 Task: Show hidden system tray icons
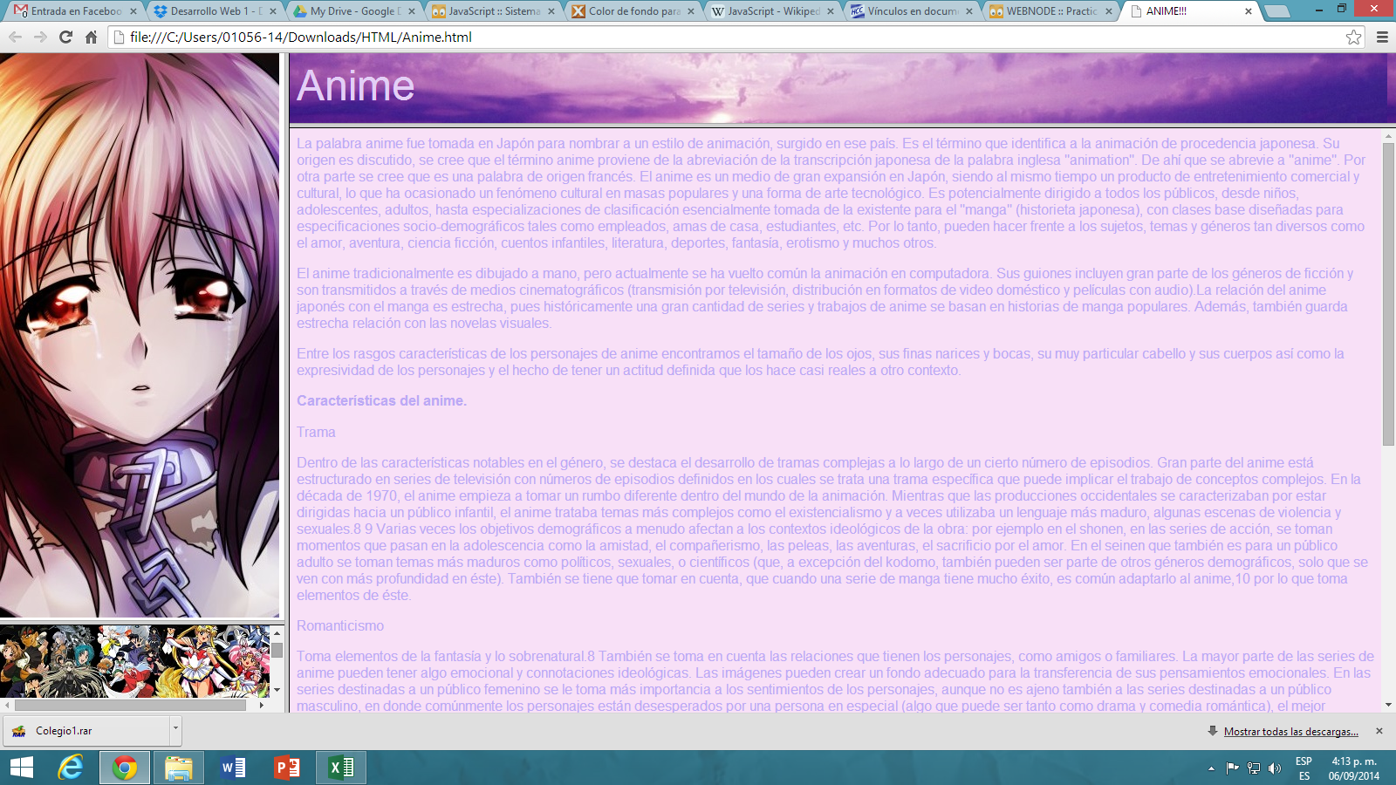point(1211,768)
